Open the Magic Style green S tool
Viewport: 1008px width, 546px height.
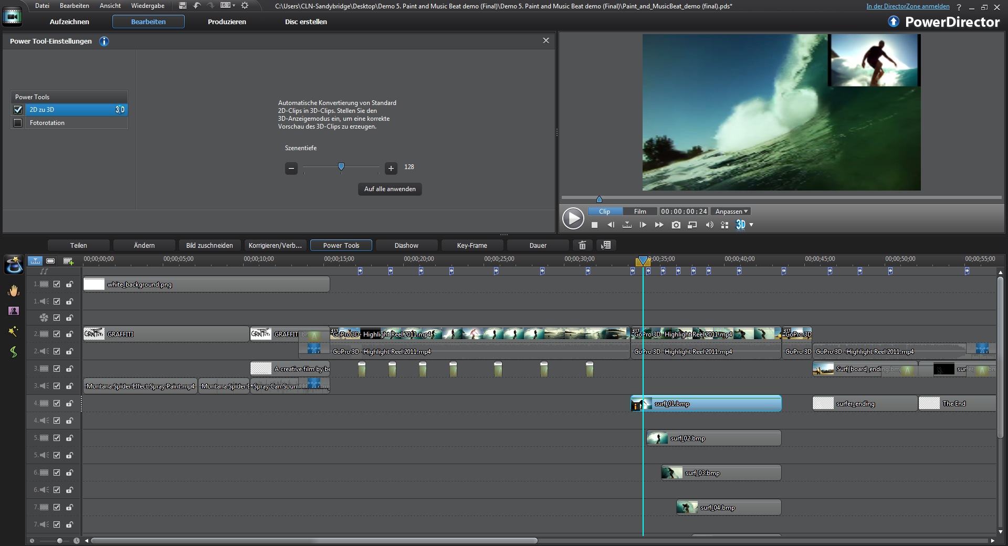coord(14,352)
